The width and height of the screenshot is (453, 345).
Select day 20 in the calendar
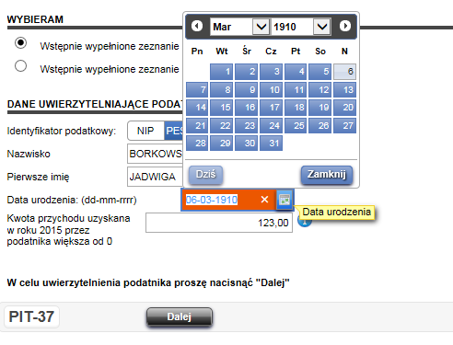pos(344,108)
